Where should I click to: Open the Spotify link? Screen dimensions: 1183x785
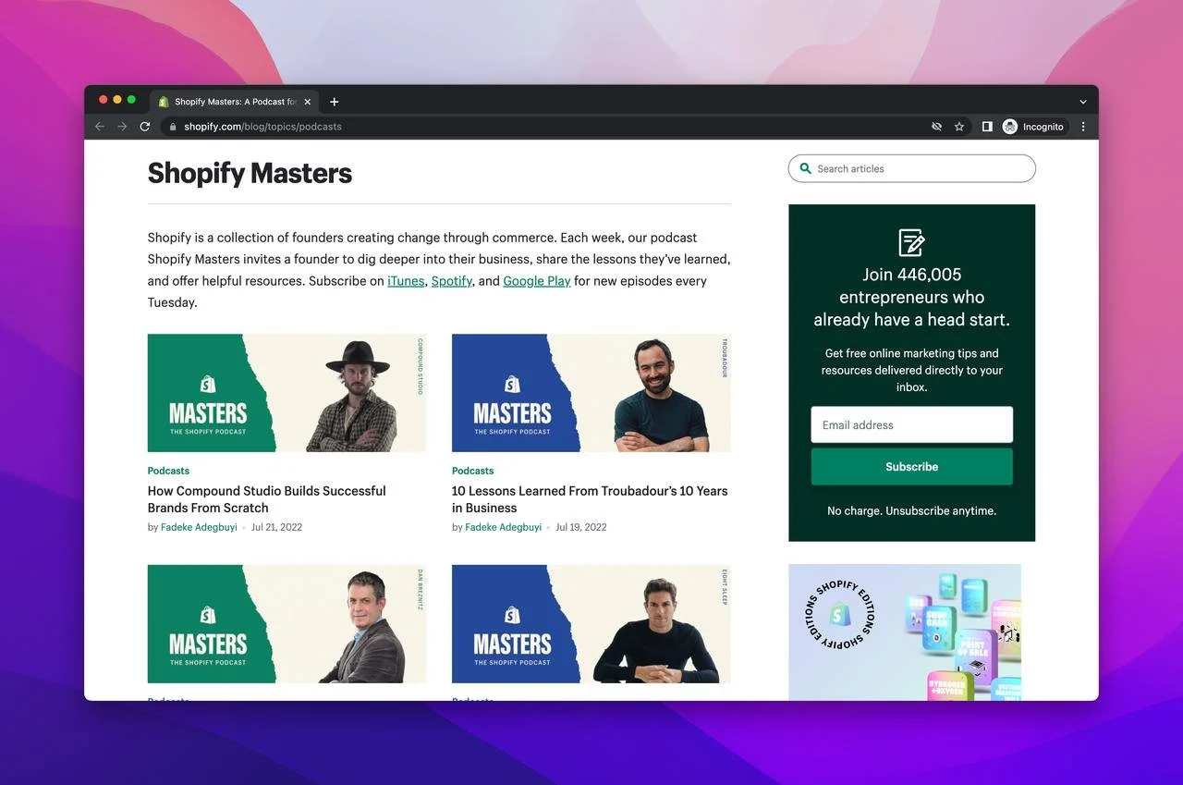[x=451, y=281]
